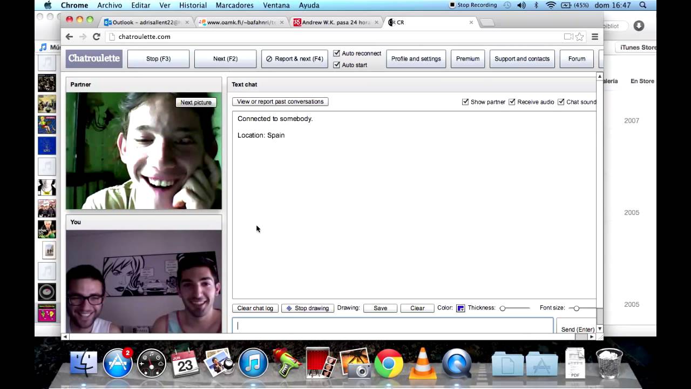This screenshot has width=691, height=389.
Task: Click the Bluetooth menu bar icon
Action: (536, 5)
